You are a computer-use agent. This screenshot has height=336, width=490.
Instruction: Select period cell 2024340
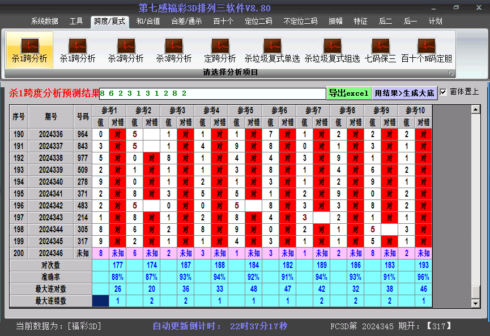click(51, 182)
